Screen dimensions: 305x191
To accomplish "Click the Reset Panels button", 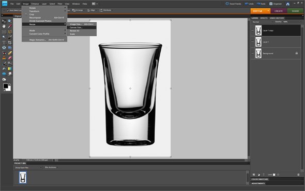I will click(x=233, y=4).
